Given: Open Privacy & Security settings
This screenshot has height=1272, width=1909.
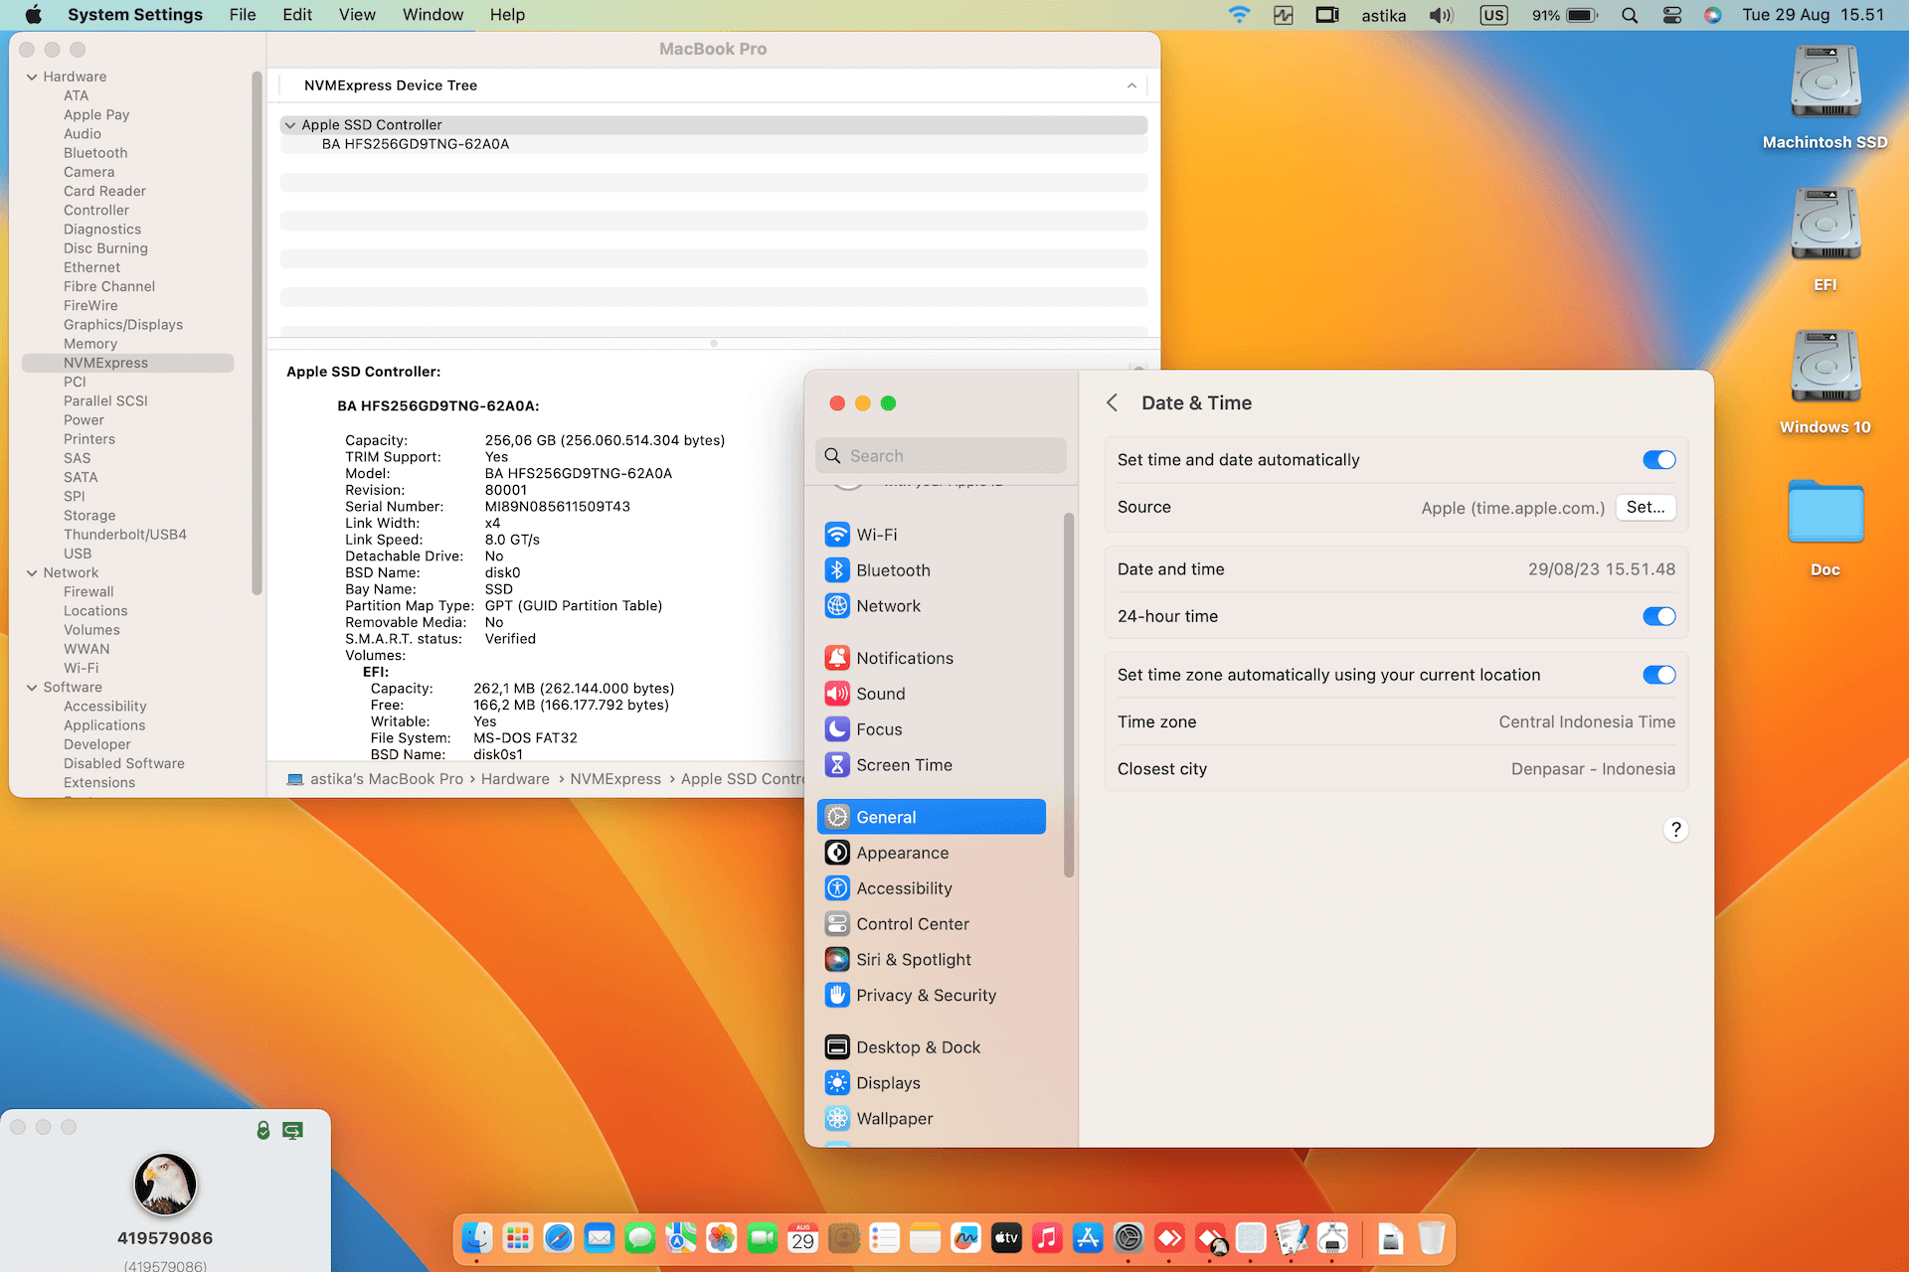Looking at the screenshot, I should [x=925, y=996].
